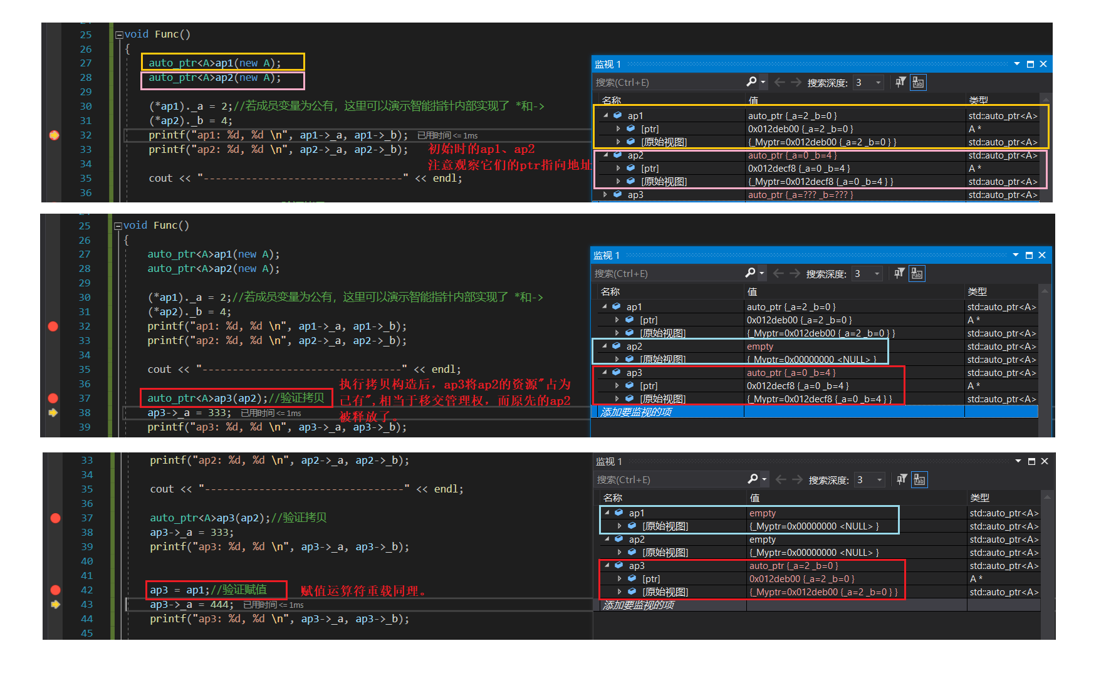Click the cube icon beside ap2 in the middle watch window
The width and height of the screenshot is (1116, 678).
pyautogui.click(x=616, y=346)
